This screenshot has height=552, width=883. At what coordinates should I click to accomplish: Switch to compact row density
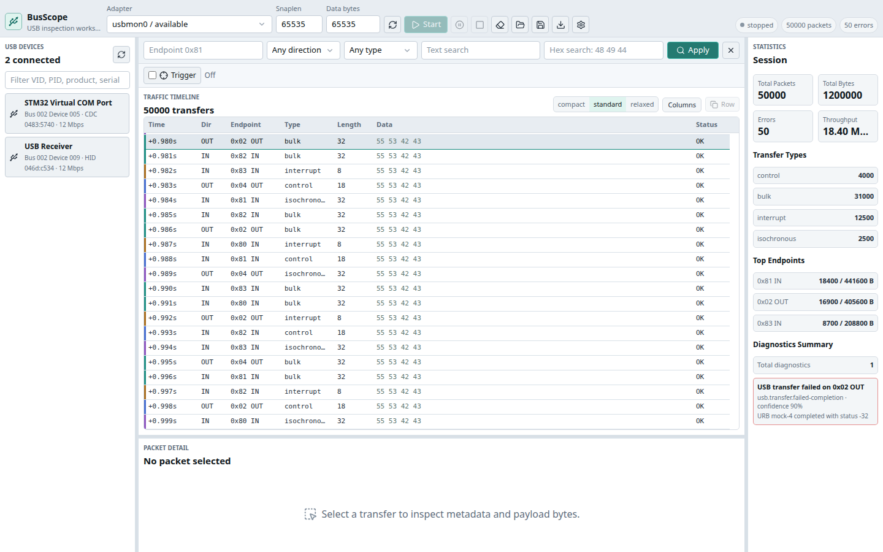pyautogui.click(x=571, y=104)
